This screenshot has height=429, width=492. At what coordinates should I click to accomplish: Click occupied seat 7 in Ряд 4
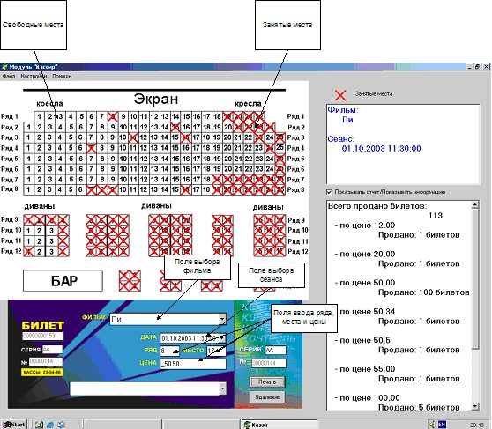point(92,148)
